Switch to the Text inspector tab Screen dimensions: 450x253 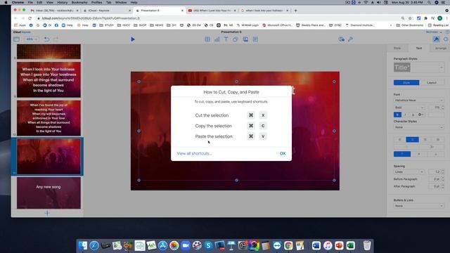point(419,48)
